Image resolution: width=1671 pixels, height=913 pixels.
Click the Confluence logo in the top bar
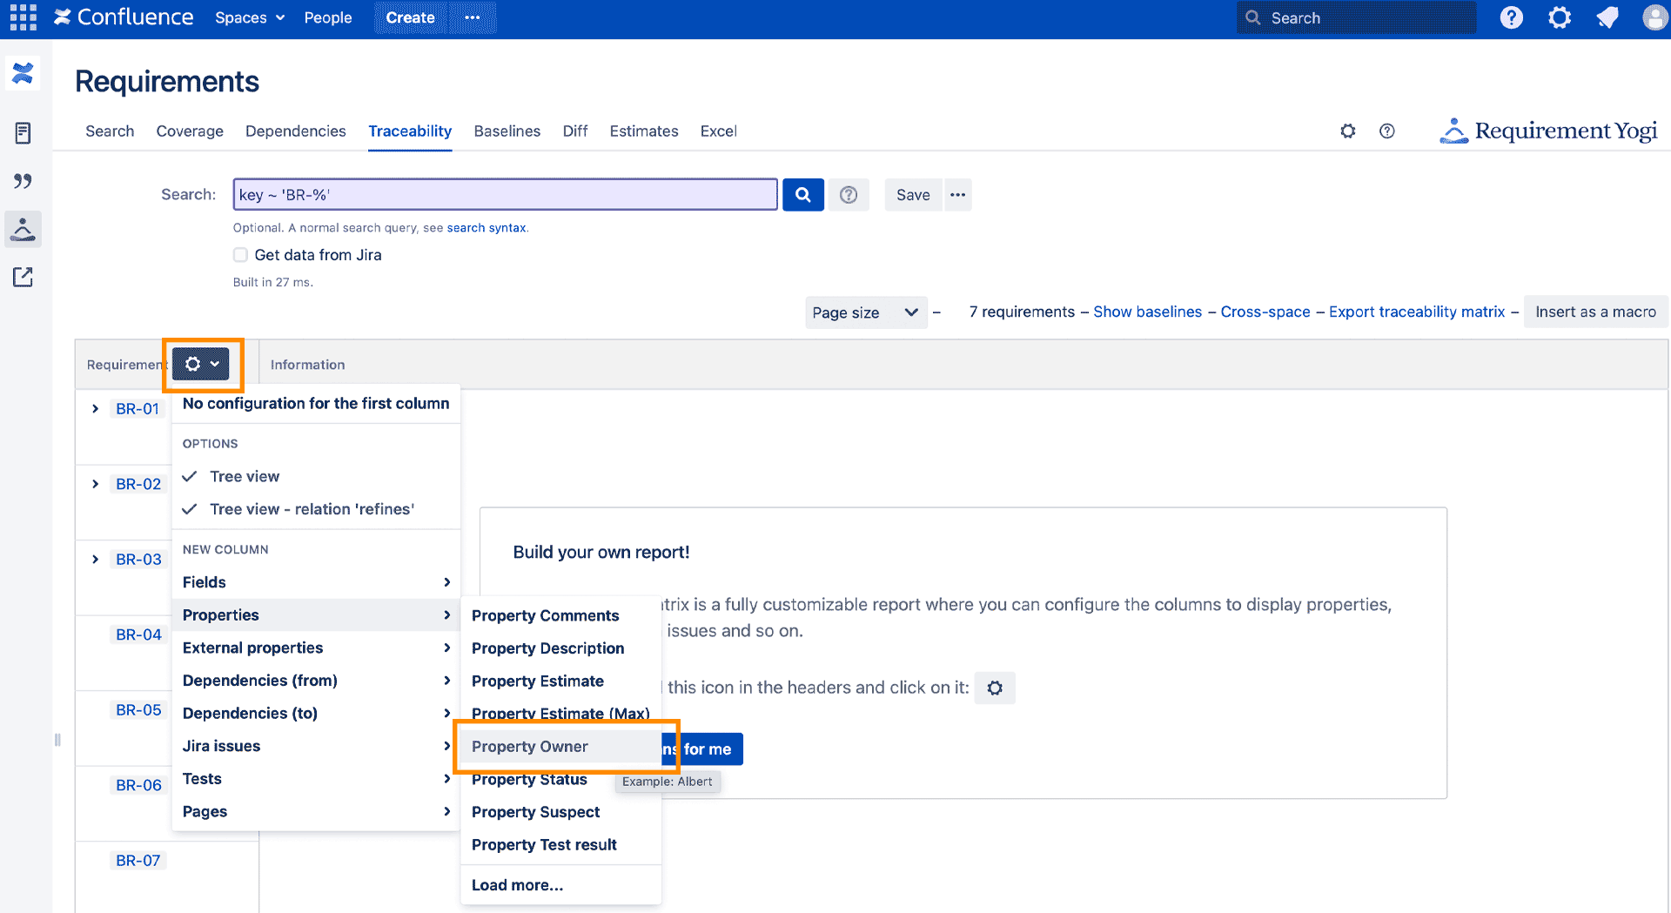pyautogui.click(x=124, y=17)
